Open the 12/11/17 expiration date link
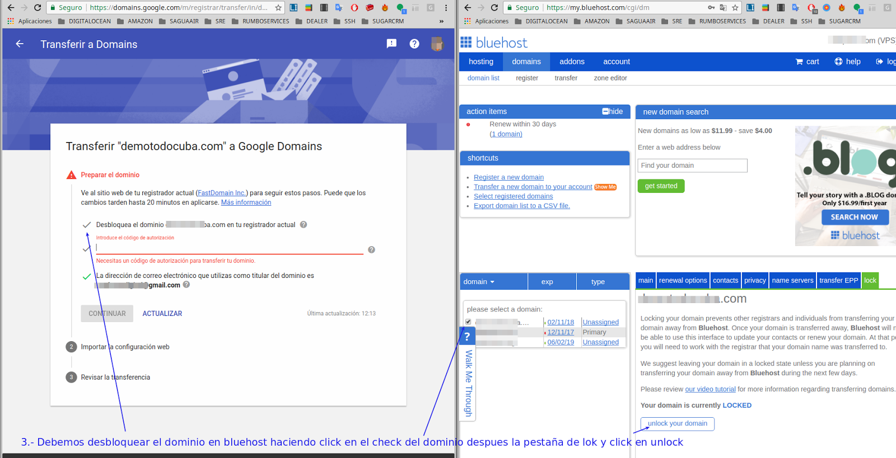 (x=561, y=332)
